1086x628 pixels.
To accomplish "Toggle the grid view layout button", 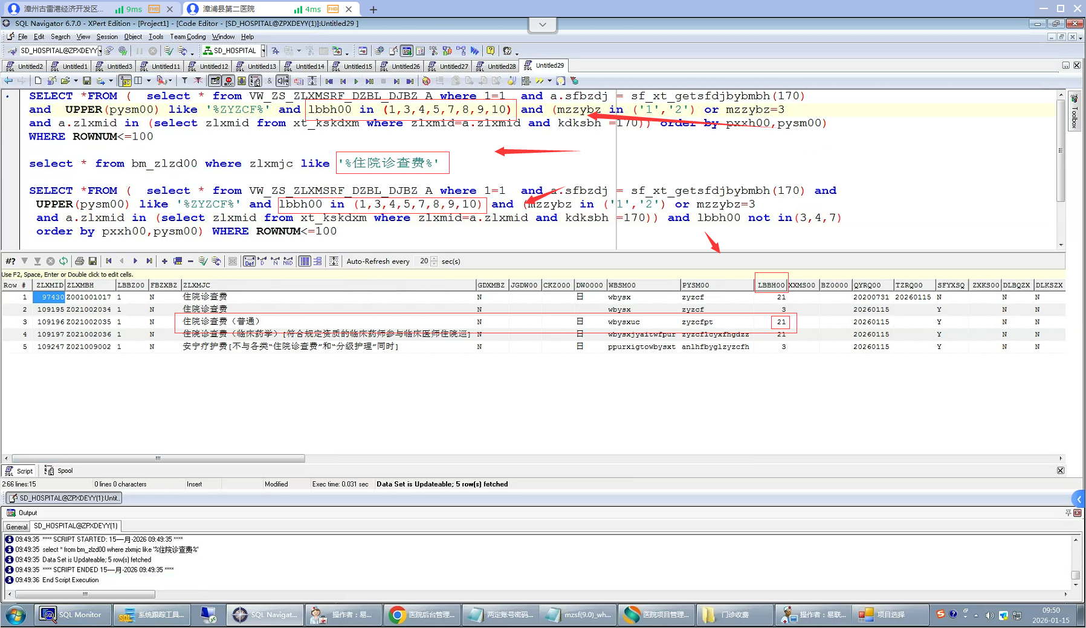I will pyautogui.click(x=305, y=261).
